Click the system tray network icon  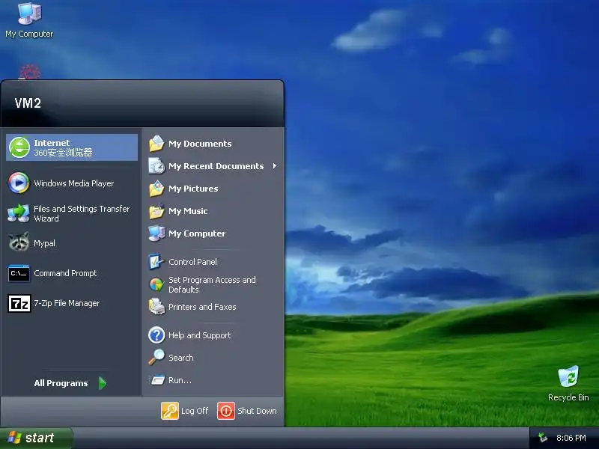click(542, 438)
